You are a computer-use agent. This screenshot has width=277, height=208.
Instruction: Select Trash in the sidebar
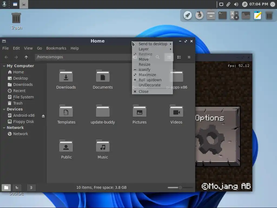point(18,103)
